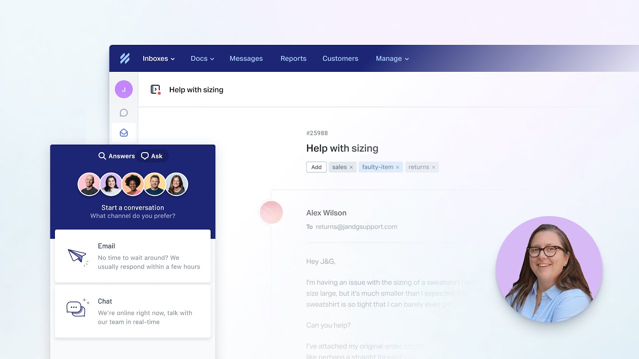Open the Docs dropdown menu

202,58
